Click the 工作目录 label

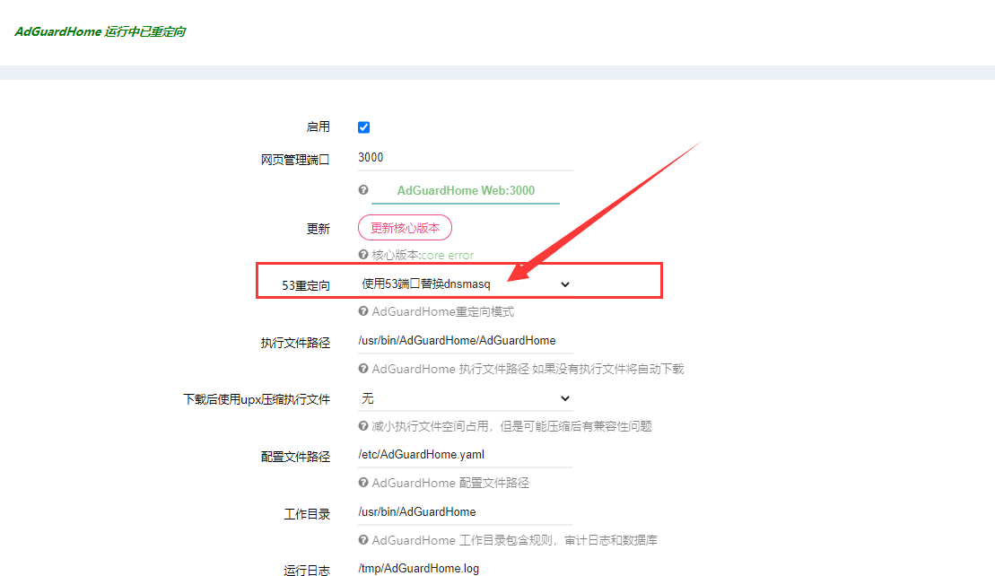(307, 514)
